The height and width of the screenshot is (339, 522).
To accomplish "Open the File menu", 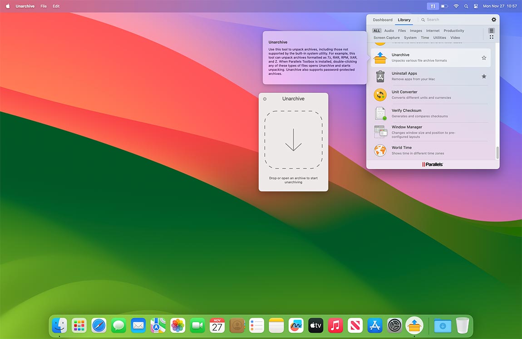I will click(44, 6).
